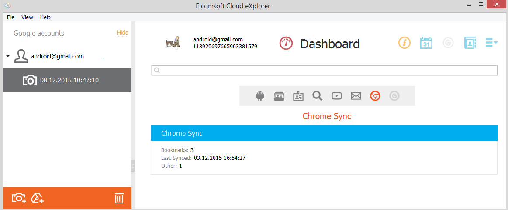
Task: Delete snapshot with the trash icon
Action: click(120, 198)
